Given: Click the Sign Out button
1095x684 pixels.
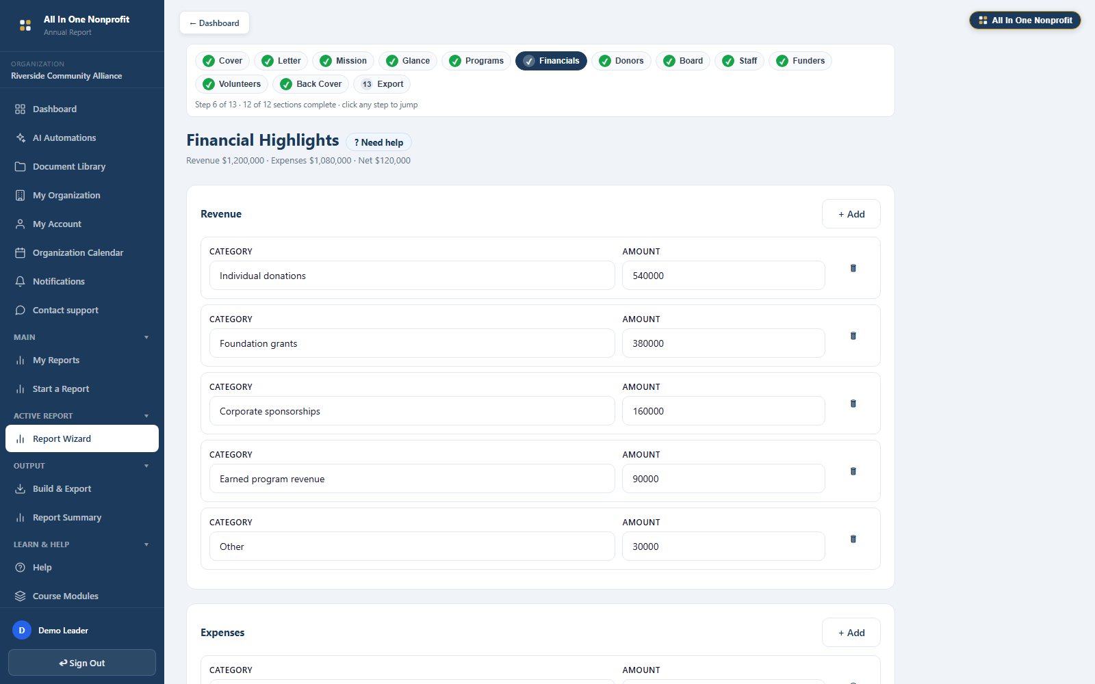Looking at the screenshot, I should pos(82,663).
